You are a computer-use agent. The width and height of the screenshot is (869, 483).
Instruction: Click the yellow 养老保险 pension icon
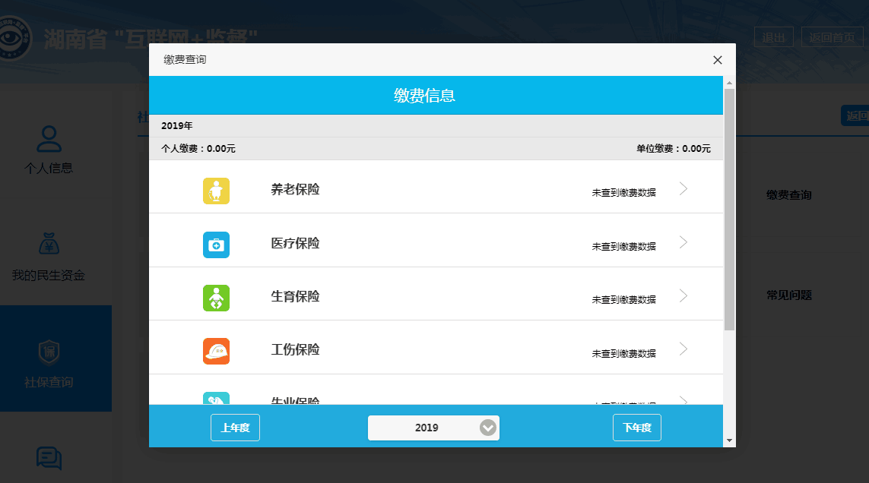(x=216, y=191)
